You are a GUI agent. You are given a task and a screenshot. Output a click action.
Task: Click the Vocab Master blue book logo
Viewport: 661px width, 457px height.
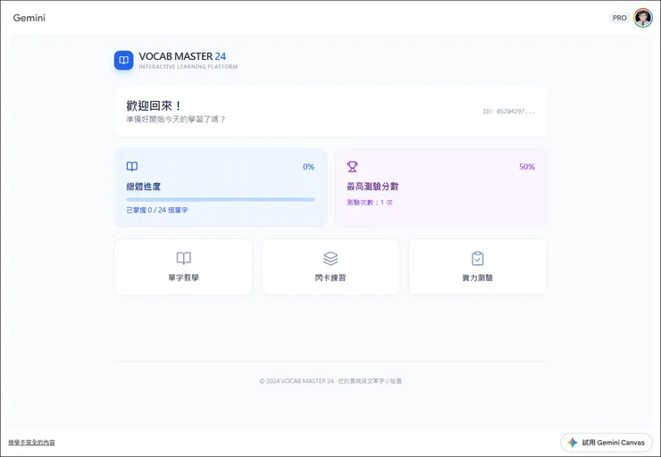123,60
